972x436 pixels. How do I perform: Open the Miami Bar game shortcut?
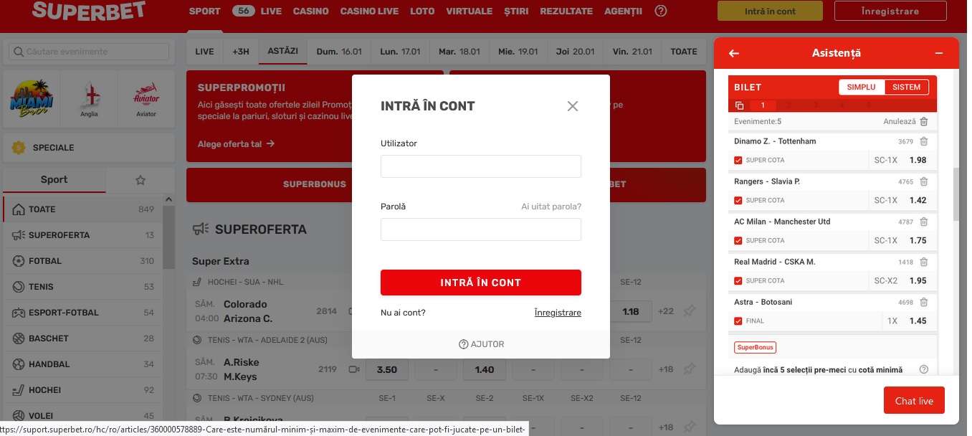click(x=32, y=99)
